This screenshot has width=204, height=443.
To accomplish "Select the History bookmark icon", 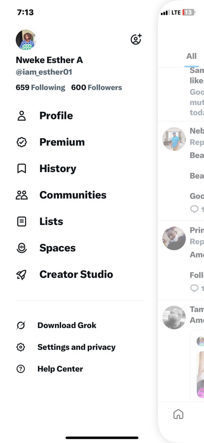I will tap(22, 169).
